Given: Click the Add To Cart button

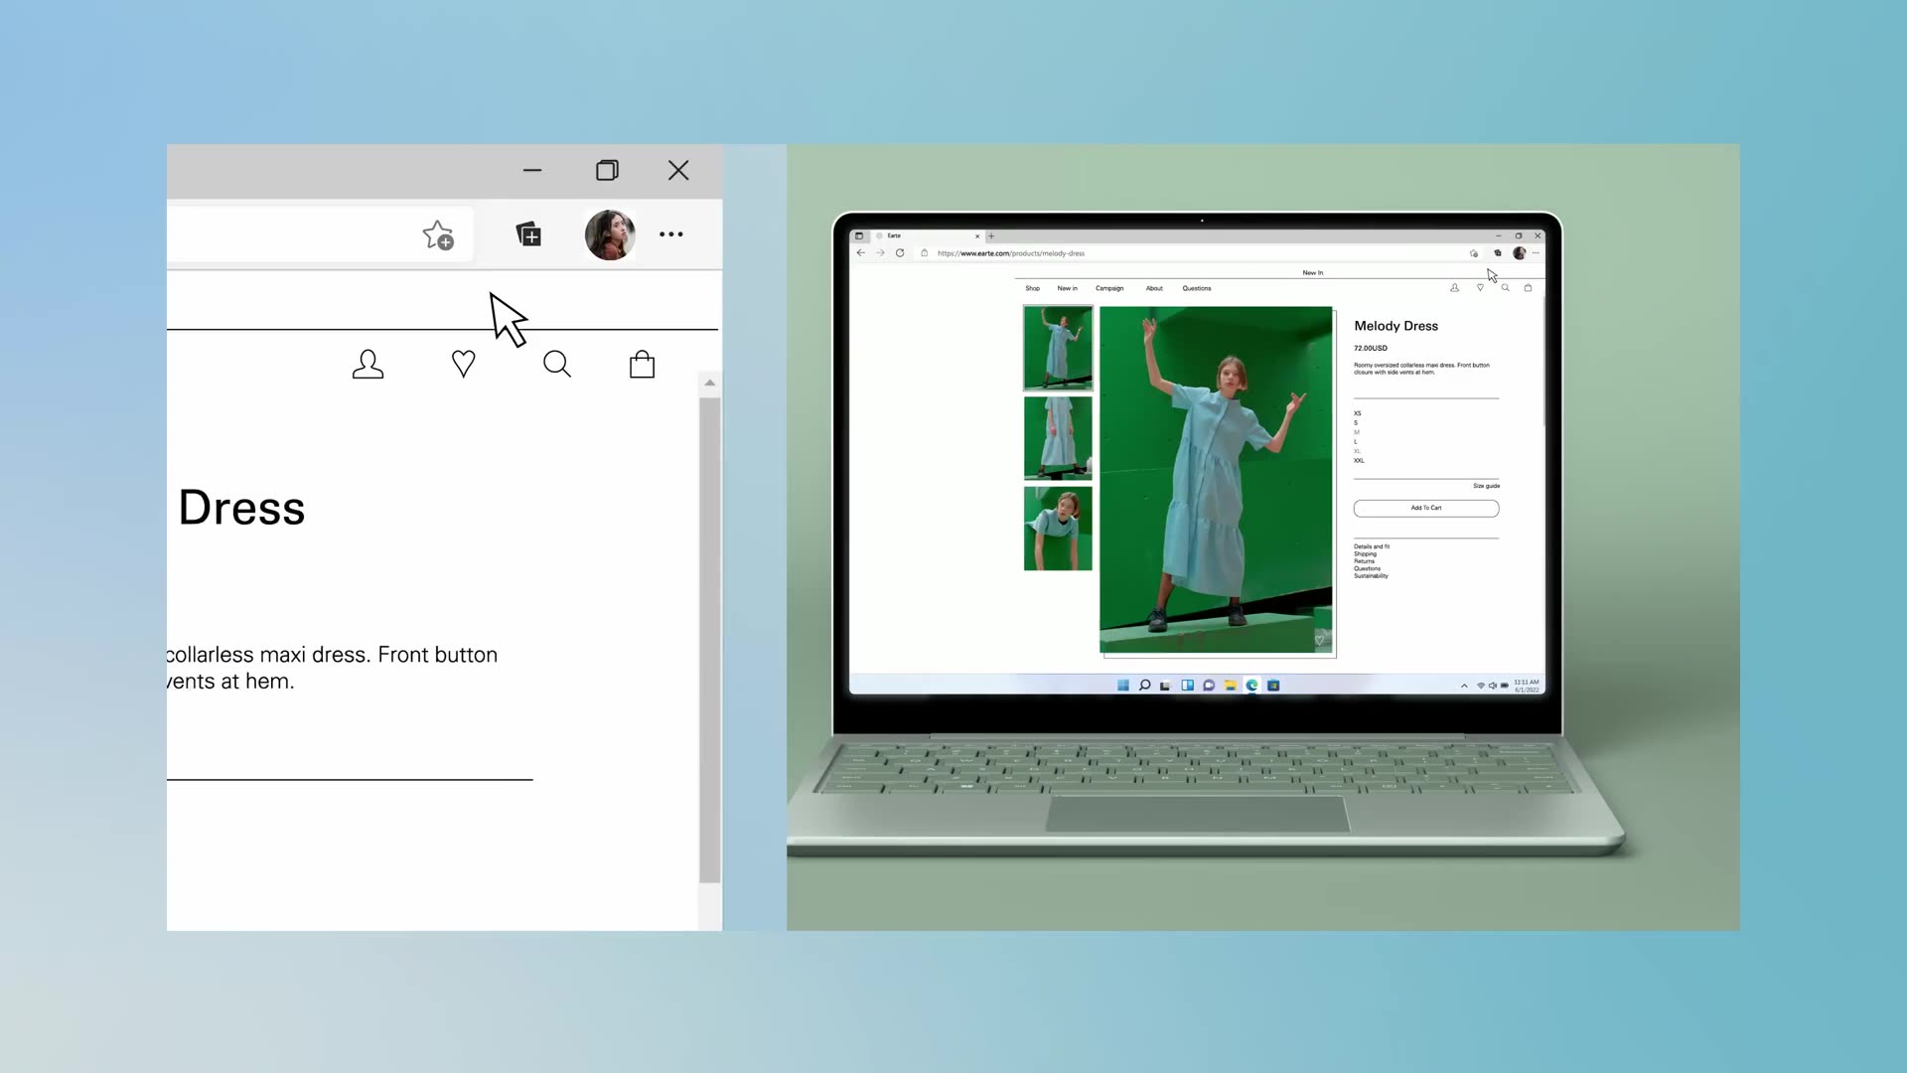Looking at the screenshot, I should pos(1426,508).
